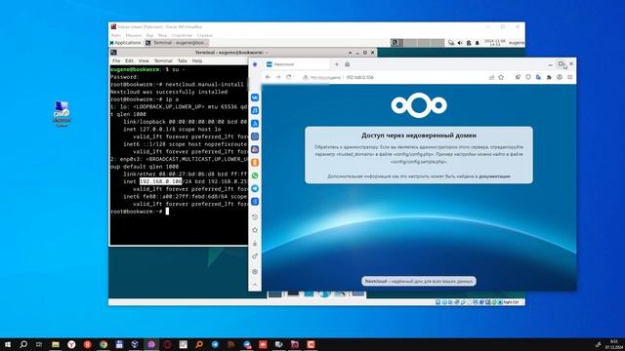
Task: Open VirtualBox from the taskbar
Action: [135, 344]
